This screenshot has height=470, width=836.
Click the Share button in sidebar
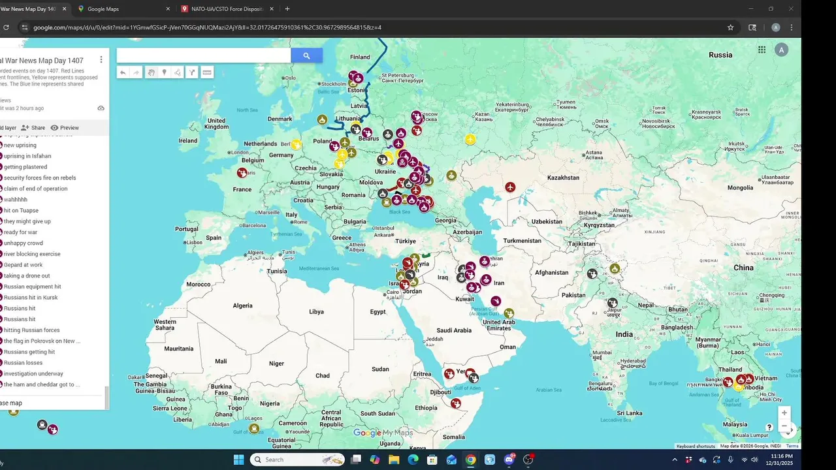[x=33, y=128]
